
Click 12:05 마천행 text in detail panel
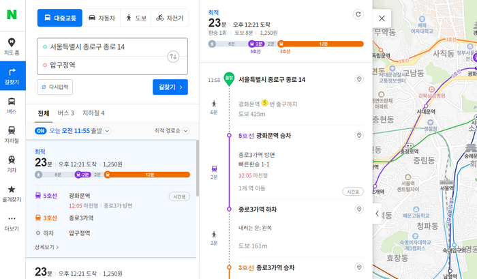(253, 176)
